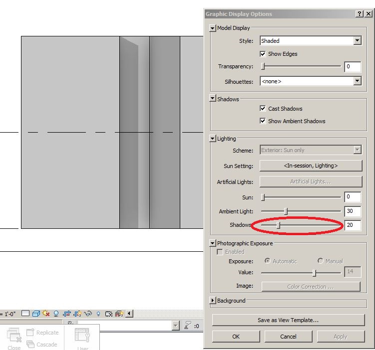The width and height of the screenshot is (375, 350).
Task: Click the Reveal Constraints grid-with-bulb icon
Action: [119, 314]
